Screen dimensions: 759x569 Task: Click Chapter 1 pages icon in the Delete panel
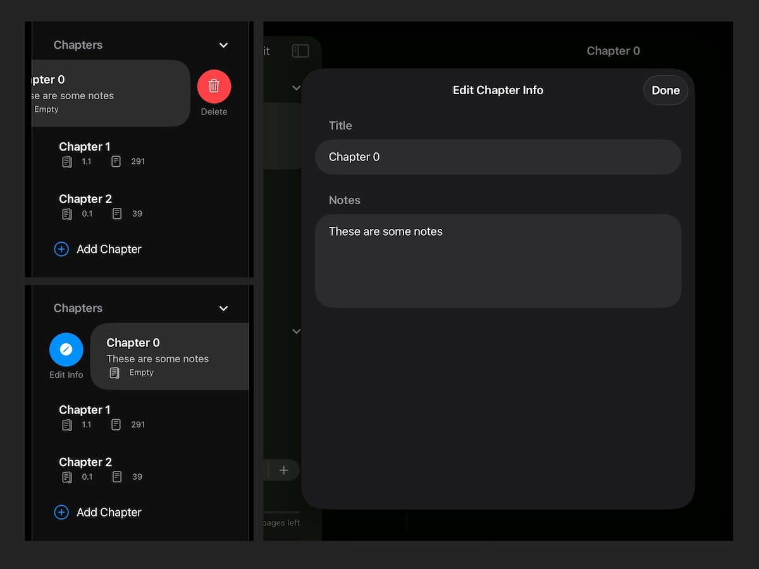67,162
